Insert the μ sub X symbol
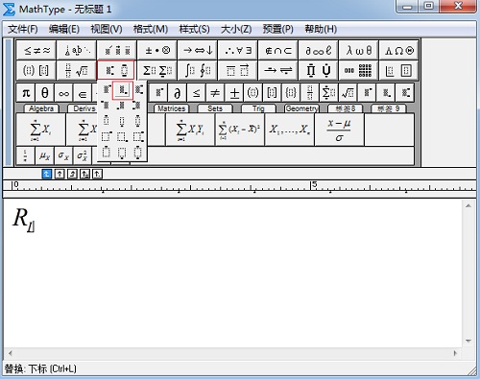The width and height of the screenshot is (480, 379). (44, 155)
